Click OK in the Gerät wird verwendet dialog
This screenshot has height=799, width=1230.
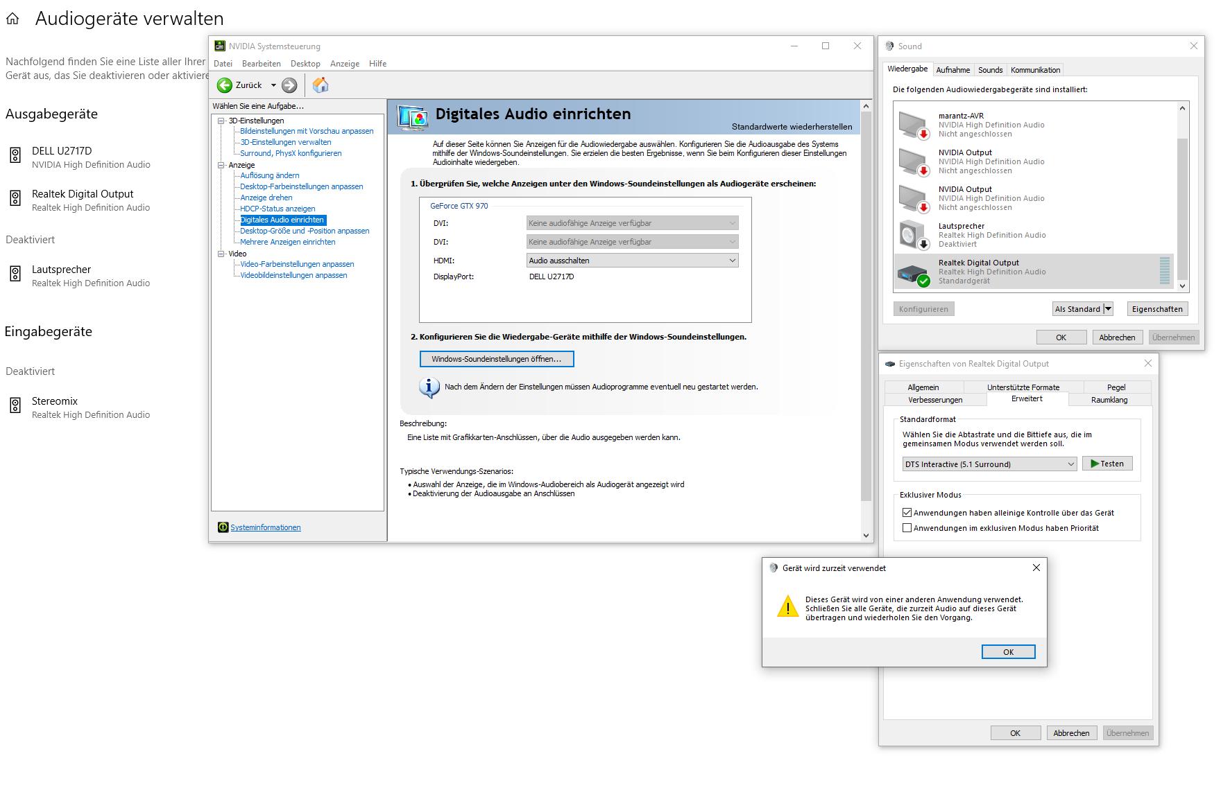click(x=1008, y=652)
